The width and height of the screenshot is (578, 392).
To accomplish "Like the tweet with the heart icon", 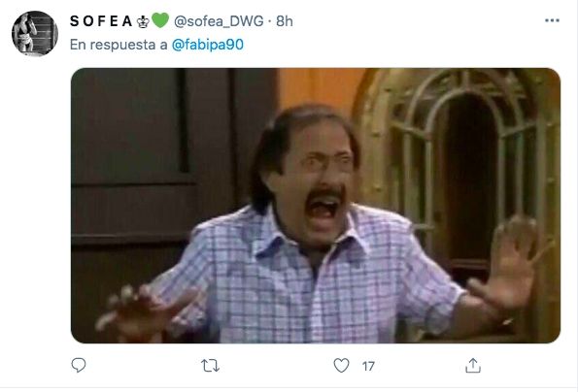I will [341, 366].
